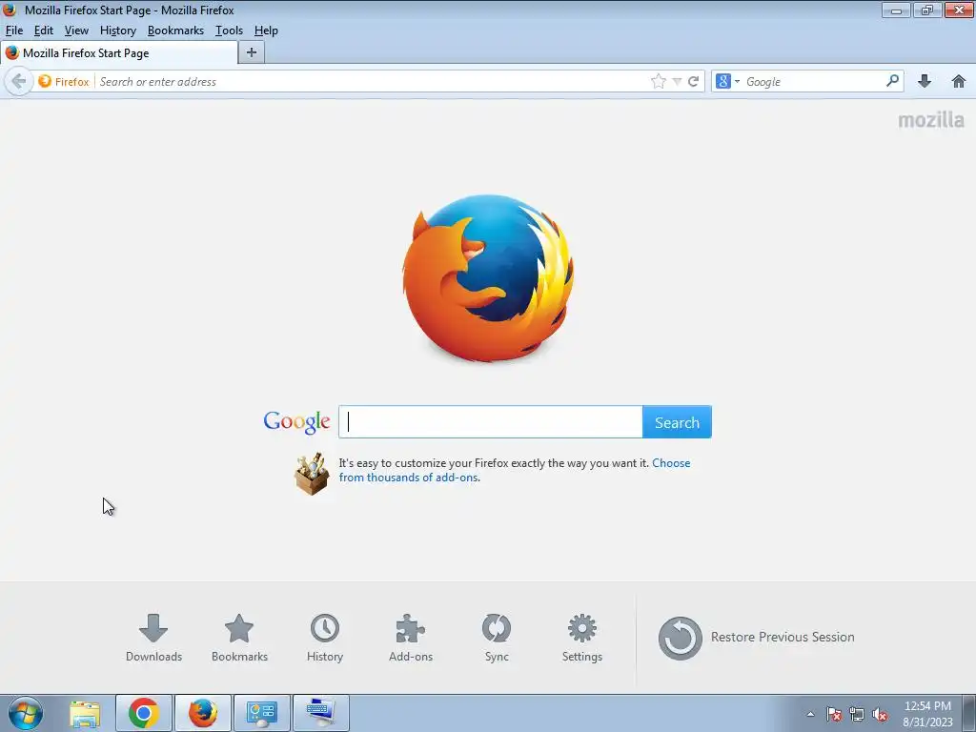The height and width of the screenshot is (732, 976).
Task: Show hidden tray icons arrow
Action: [x=810, y=714]
